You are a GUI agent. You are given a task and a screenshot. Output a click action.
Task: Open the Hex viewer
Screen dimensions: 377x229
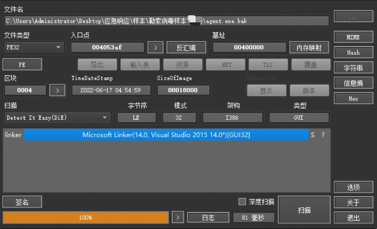(x=353, y=99)
